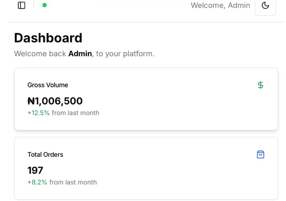Click the Welcome, Admin header text

pos(220,5)
